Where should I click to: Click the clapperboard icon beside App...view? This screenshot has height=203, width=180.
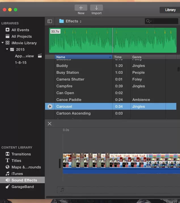tap(40, 56)
